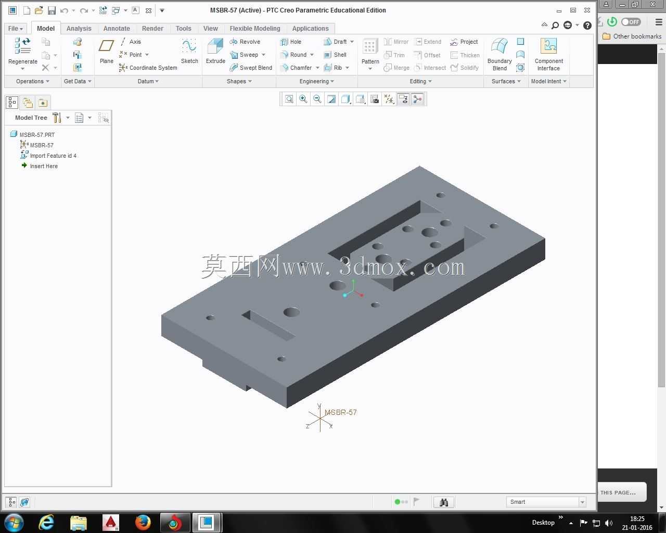666x533 pixels.
Task: Click the Repaint view icon
Action: pos(331,99)
